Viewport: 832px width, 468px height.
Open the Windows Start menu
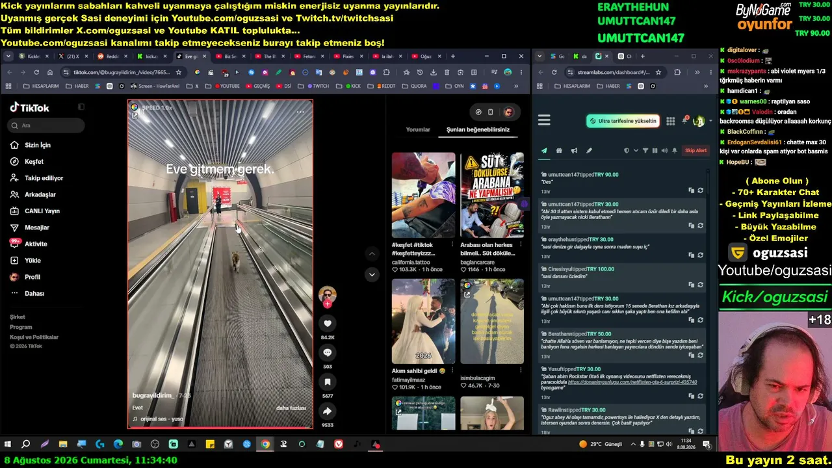[8, 445]
